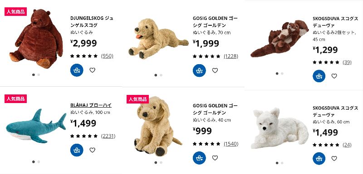Open the 2231 reviews for BLÅHAJ
Viewport: 363px width, 174px height.
(x=108, y=136)
